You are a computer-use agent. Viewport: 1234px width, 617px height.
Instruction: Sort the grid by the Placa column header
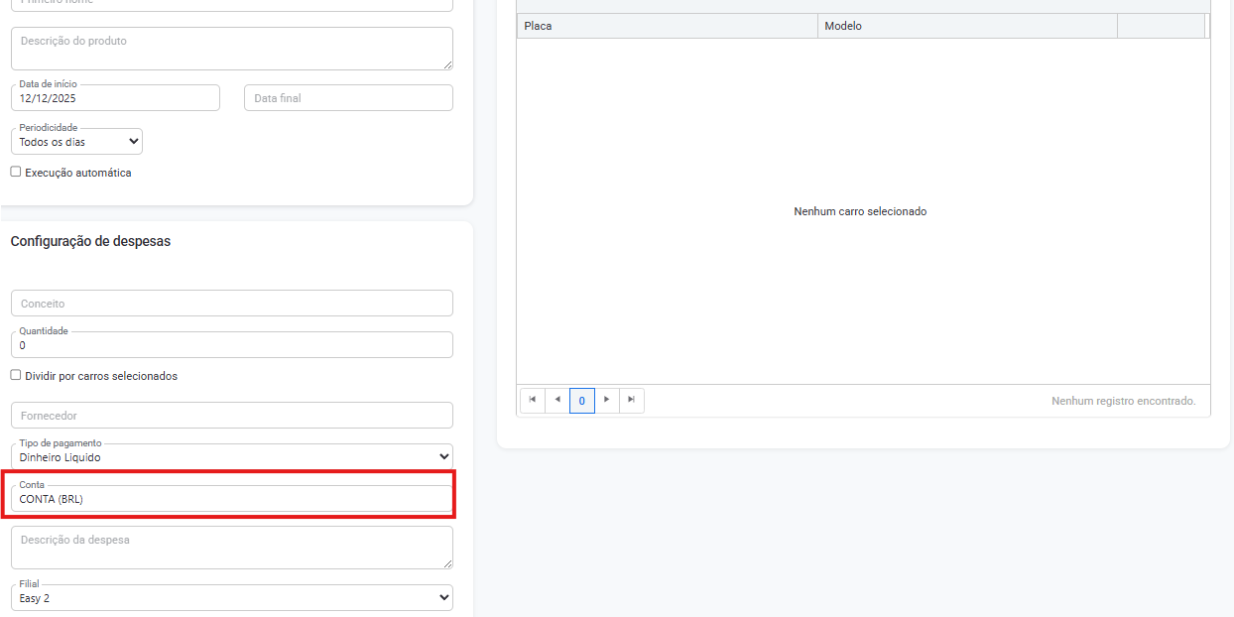click(666, 26)
